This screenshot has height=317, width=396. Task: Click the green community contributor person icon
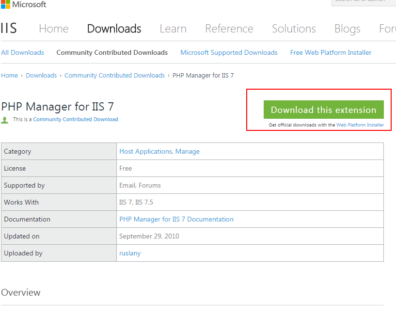point(4,120)
